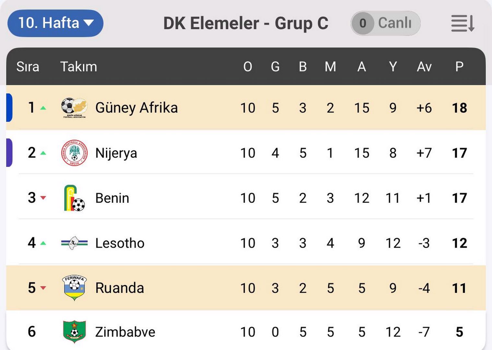Click the red down arrow beside rank 3

(43, 198)
